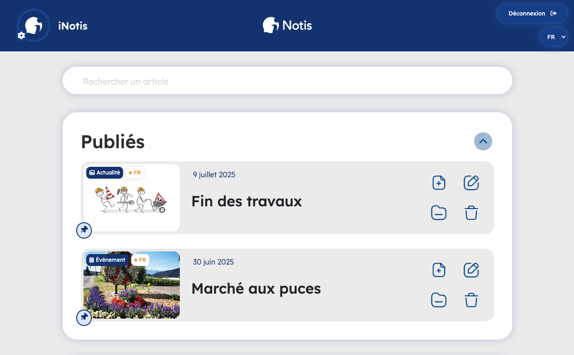
Task: Edit the Fin des travaux article
Action: tap(471, 183)
